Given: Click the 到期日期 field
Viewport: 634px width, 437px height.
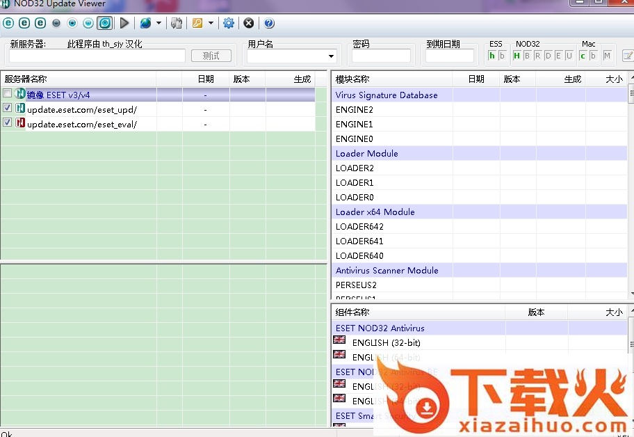Looking at the screenshot, I should coord(450,56).
